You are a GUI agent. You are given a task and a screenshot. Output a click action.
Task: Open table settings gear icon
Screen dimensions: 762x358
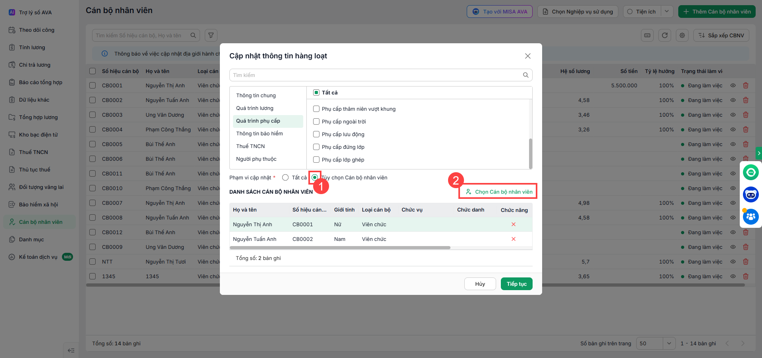(682, 35)
